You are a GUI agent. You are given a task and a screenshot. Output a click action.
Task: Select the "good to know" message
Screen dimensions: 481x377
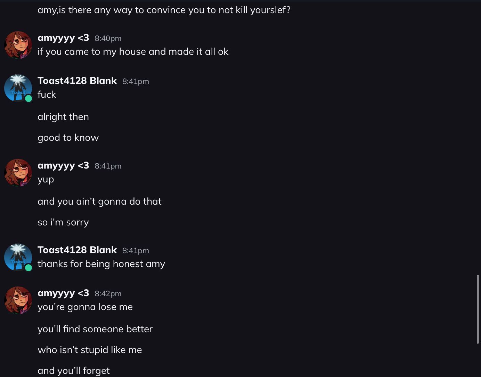[68, 138]
